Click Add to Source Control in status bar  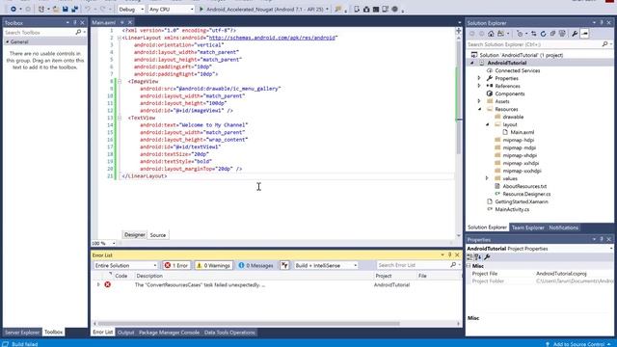pyautogui.click(x=578, y=344)
